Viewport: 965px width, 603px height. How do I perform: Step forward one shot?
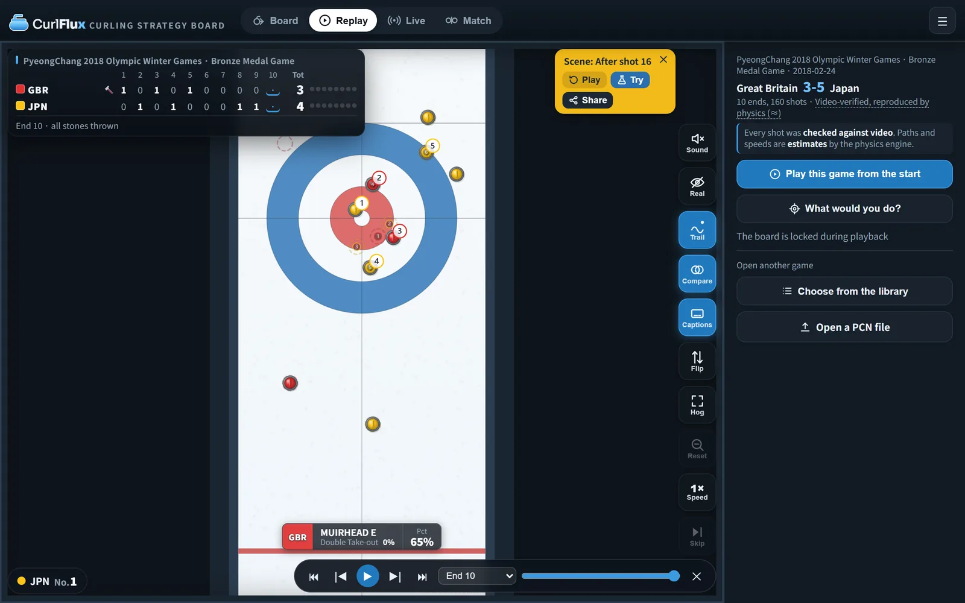coord(395,576)
